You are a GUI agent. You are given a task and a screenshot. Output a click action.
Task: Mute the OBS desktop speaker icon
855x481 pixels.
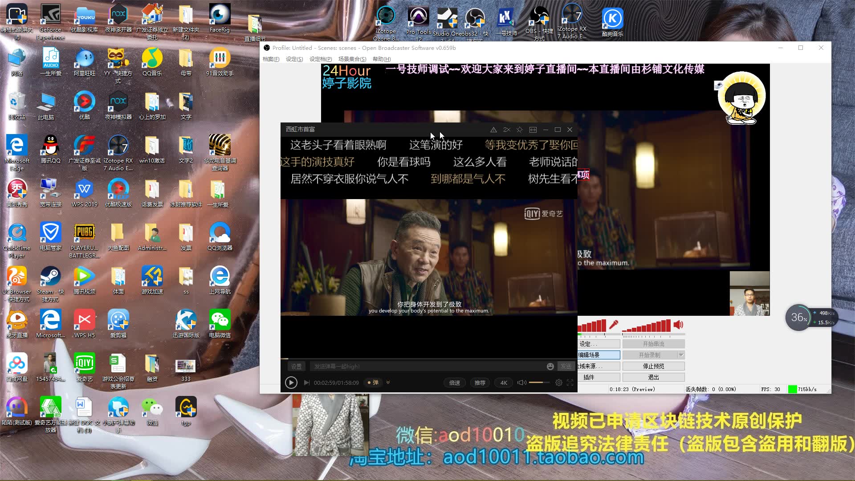point(678,325)
